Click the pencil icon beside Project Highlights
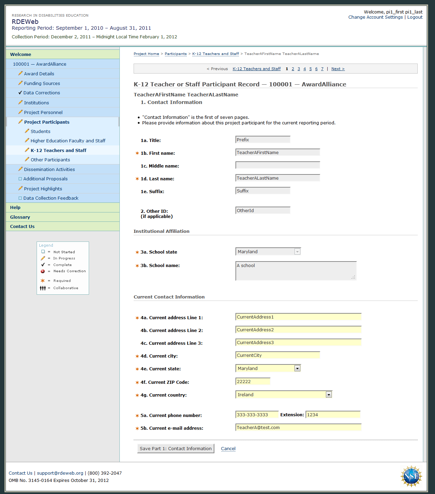 (x=20, y=188)
